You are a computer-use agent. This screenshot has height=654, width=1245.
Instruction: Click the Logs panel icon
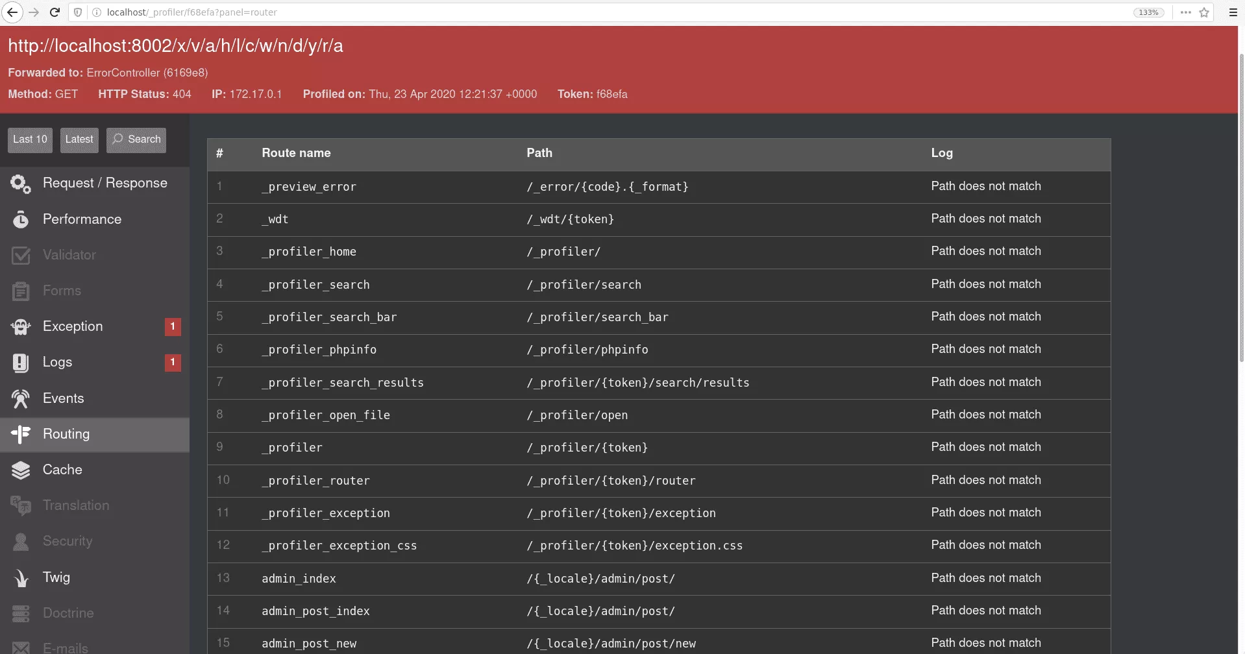21,363
